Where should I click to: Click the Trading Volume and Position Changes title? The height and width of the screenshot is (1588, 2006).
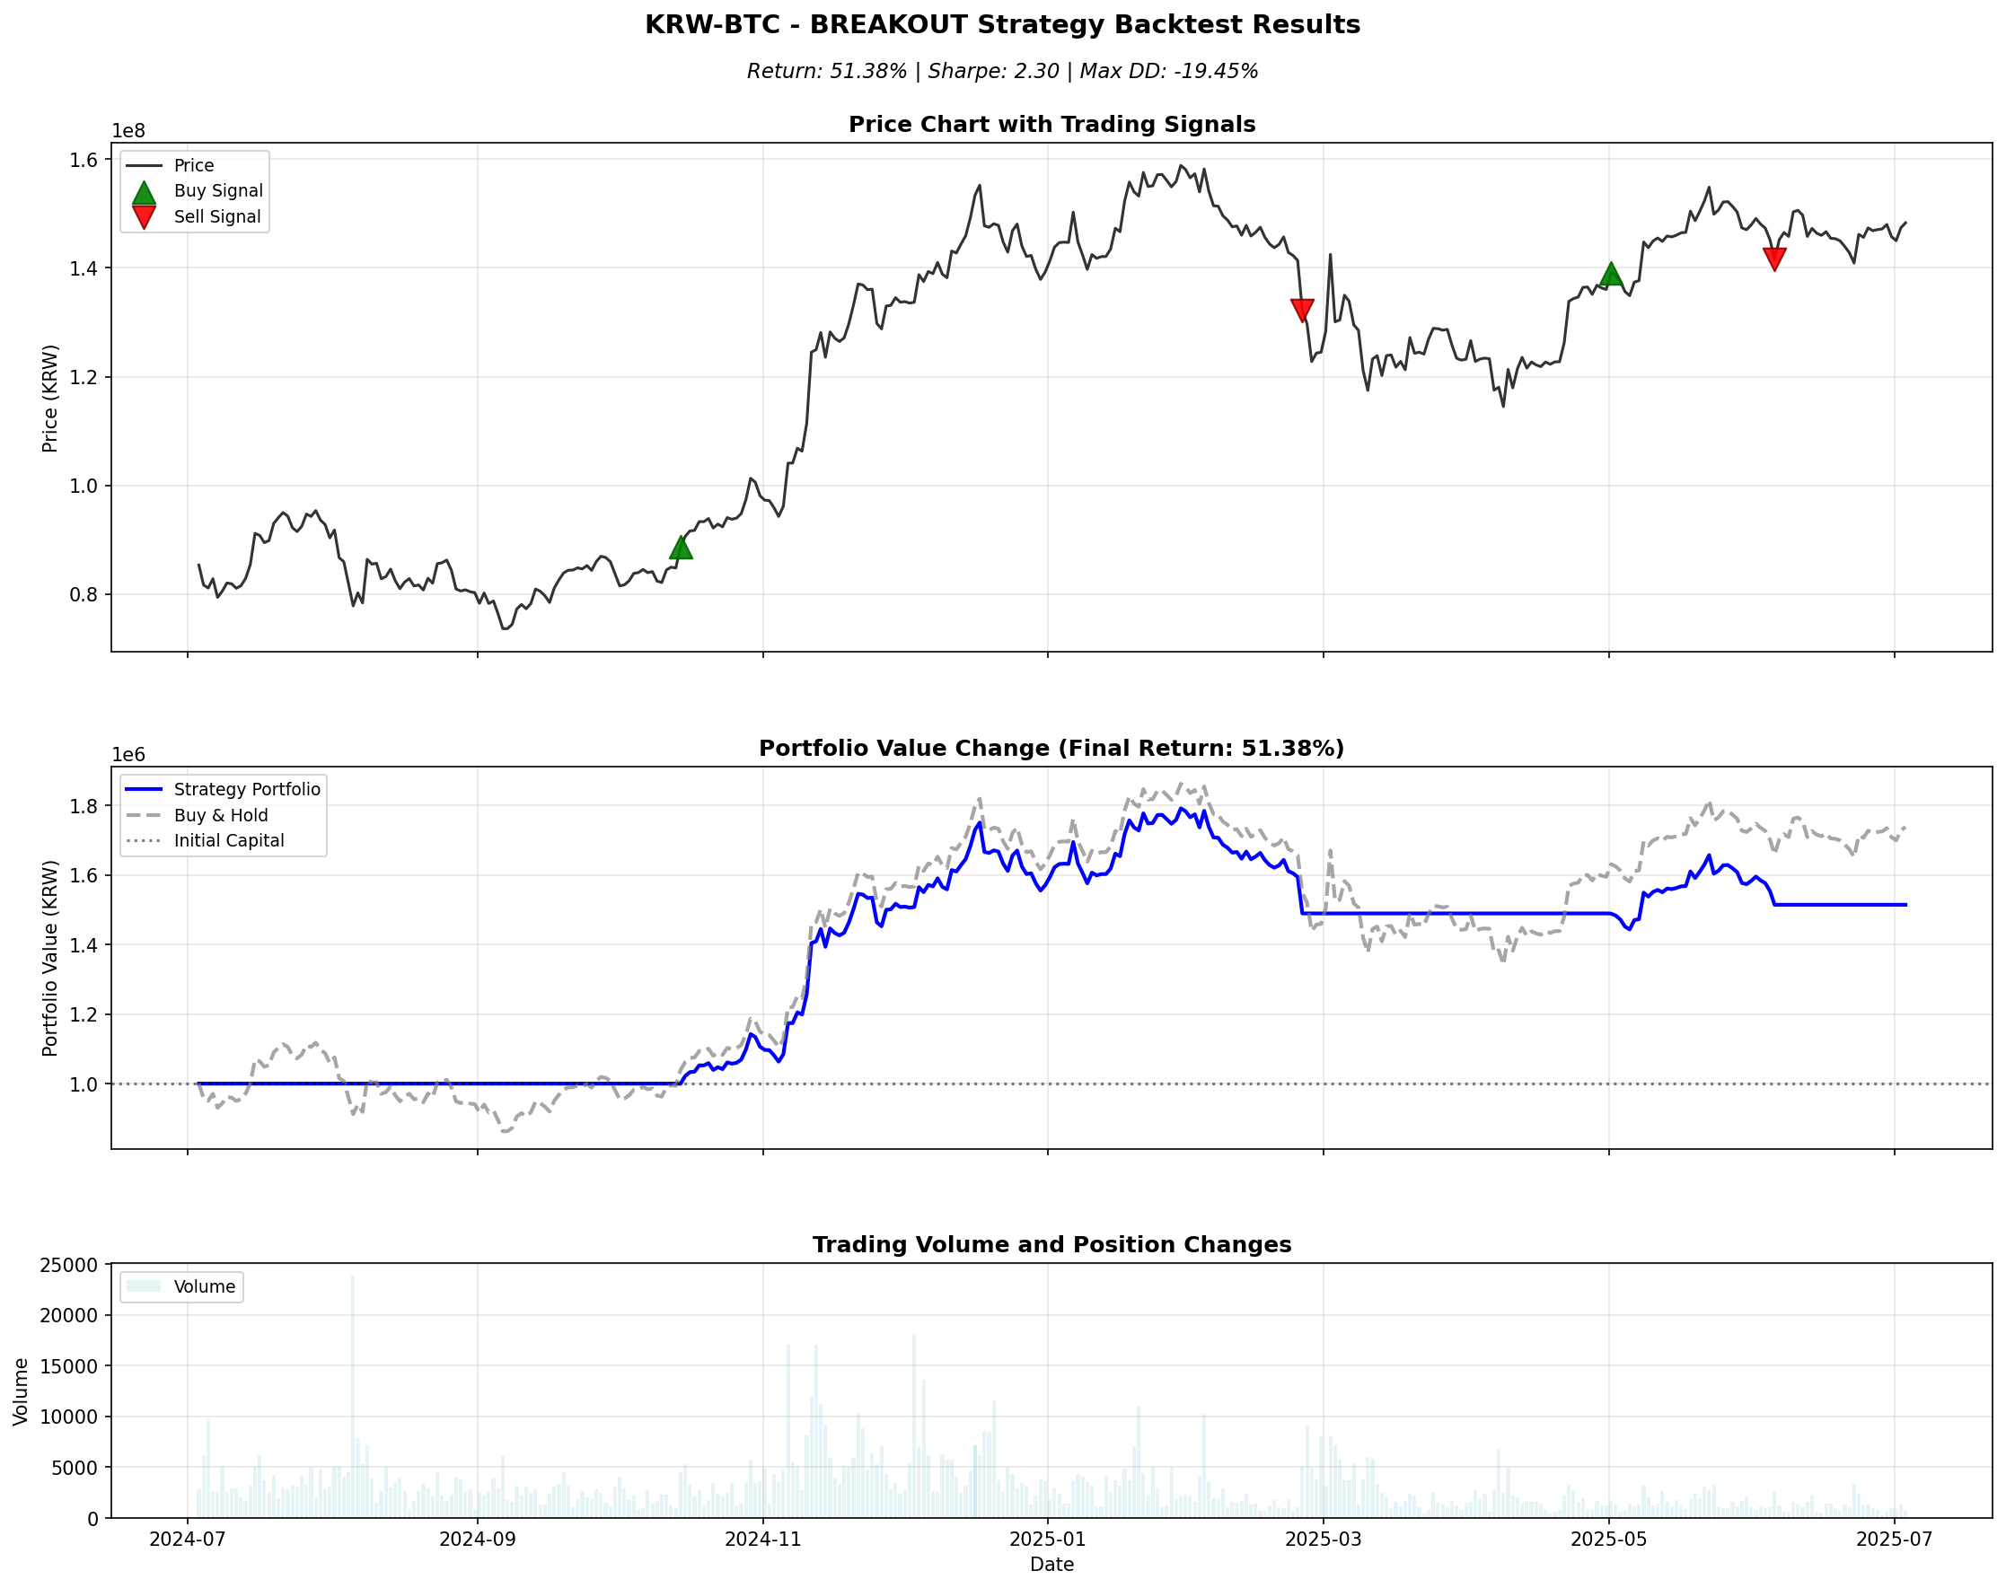[1051, 1245]
